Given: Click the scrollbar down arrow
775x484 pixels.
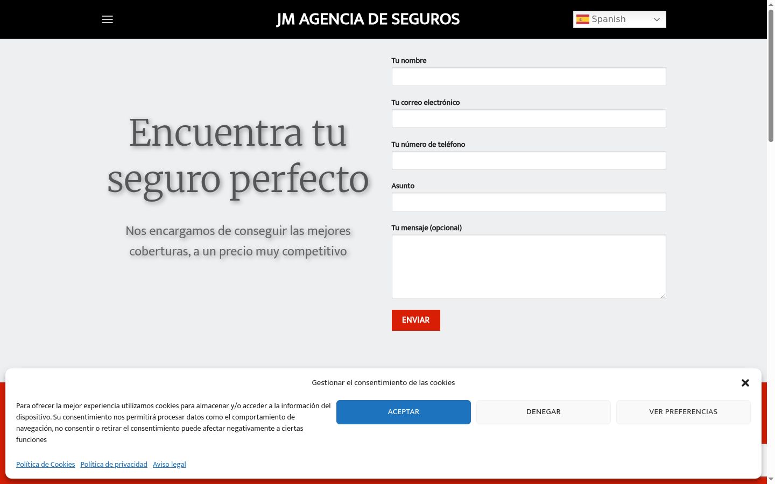Looking at the screenshot, I should pos(771,479).
